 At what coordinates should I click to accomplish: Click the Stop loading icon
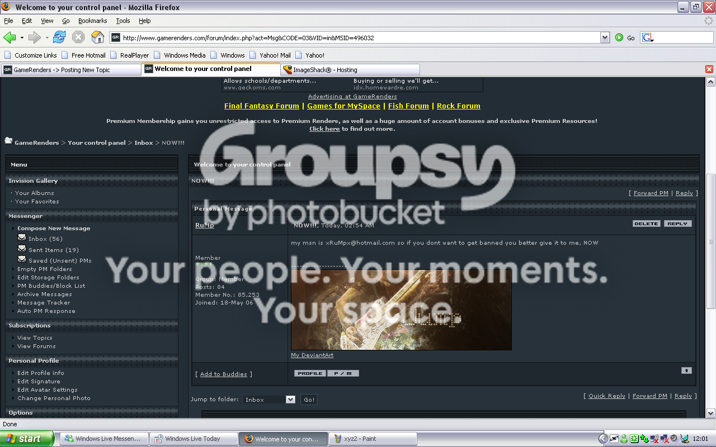(x=78, y=37)
